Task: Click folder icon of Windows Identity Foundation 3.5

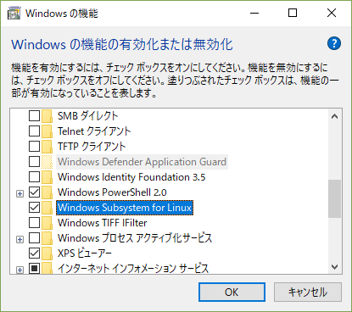Action: pyautogui.click(x=47, y=177)
